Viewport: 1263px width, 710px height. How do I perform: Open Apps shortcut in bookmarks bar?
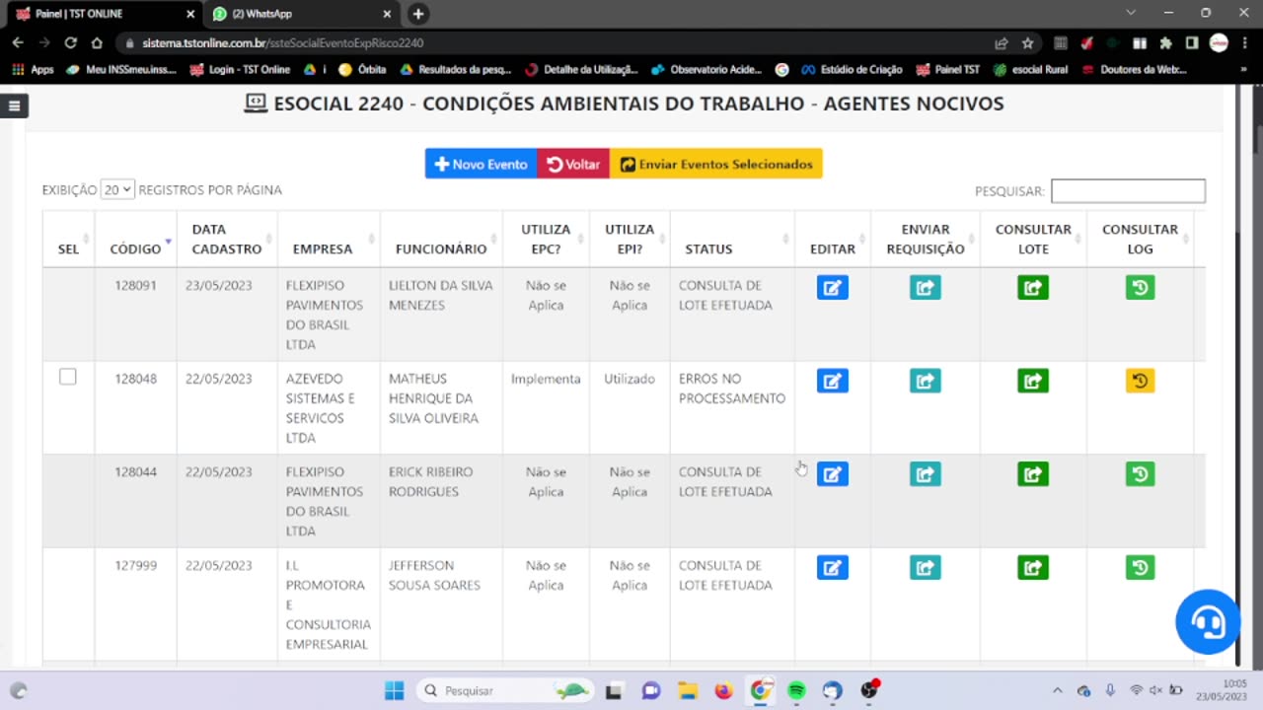(33, 70)
